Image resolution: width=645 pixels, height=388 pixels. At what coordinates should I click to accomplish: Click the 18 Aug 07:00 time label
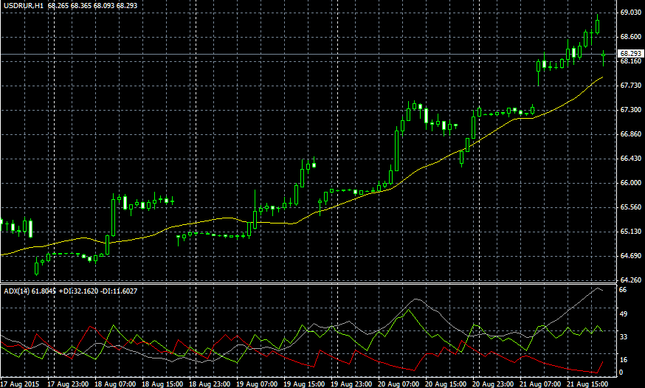coord(115,384)
